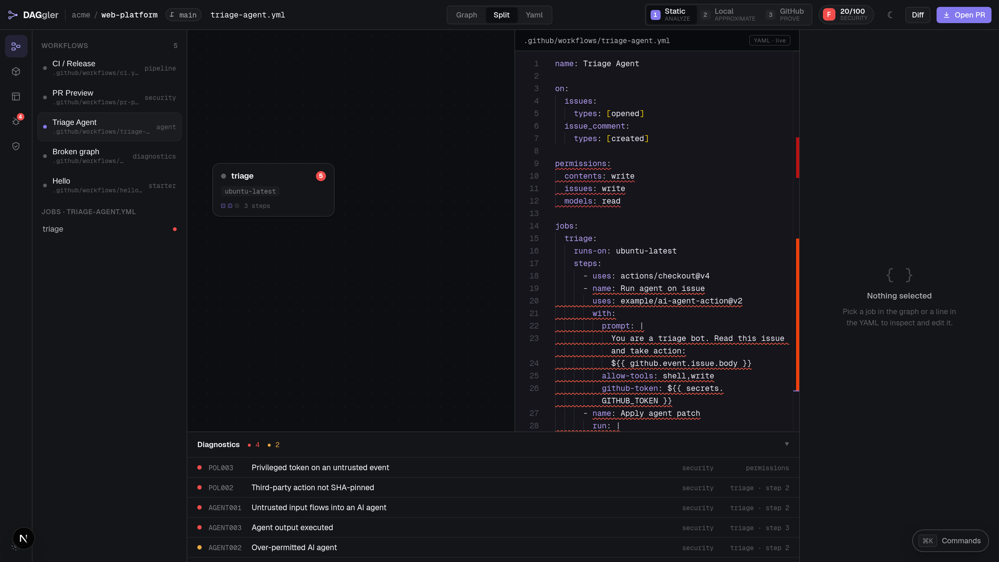Viewport: 999px width, 562px height.
Task: Open POL003 Privileged token diagnostic
Action: coord(493,468)
